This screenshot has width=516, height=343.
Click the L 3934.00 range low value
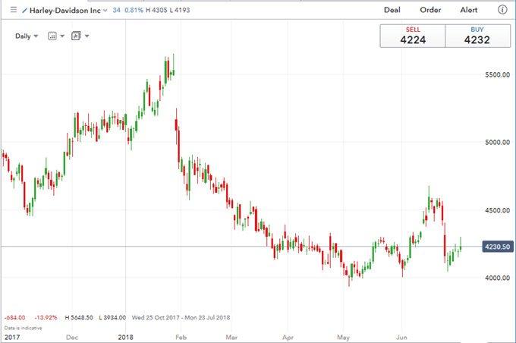[x=112, y=318]
